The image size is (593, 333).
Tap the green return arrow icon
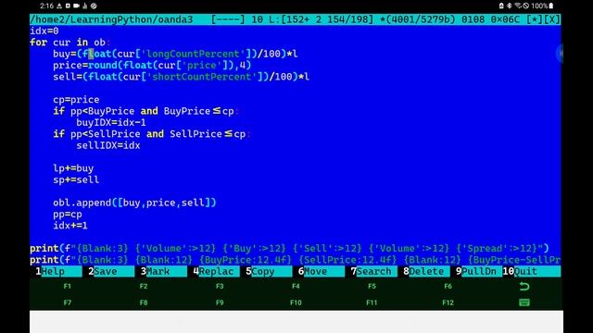(524, 286)
